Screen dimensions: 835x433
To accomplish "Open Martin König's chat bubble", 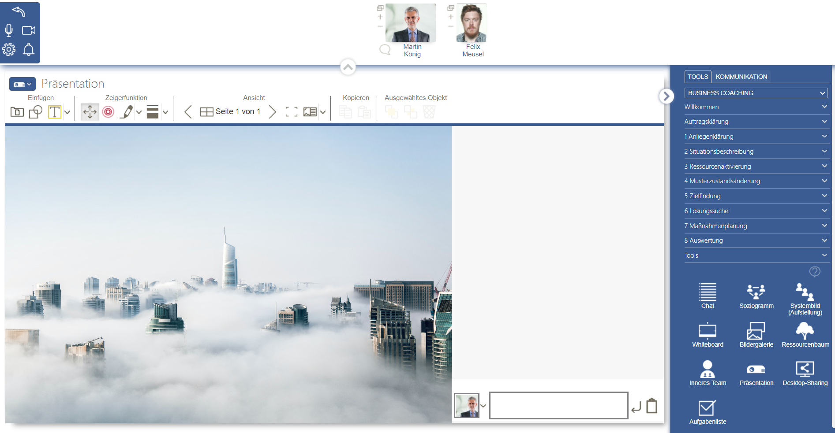I will [x=385, y=49].
